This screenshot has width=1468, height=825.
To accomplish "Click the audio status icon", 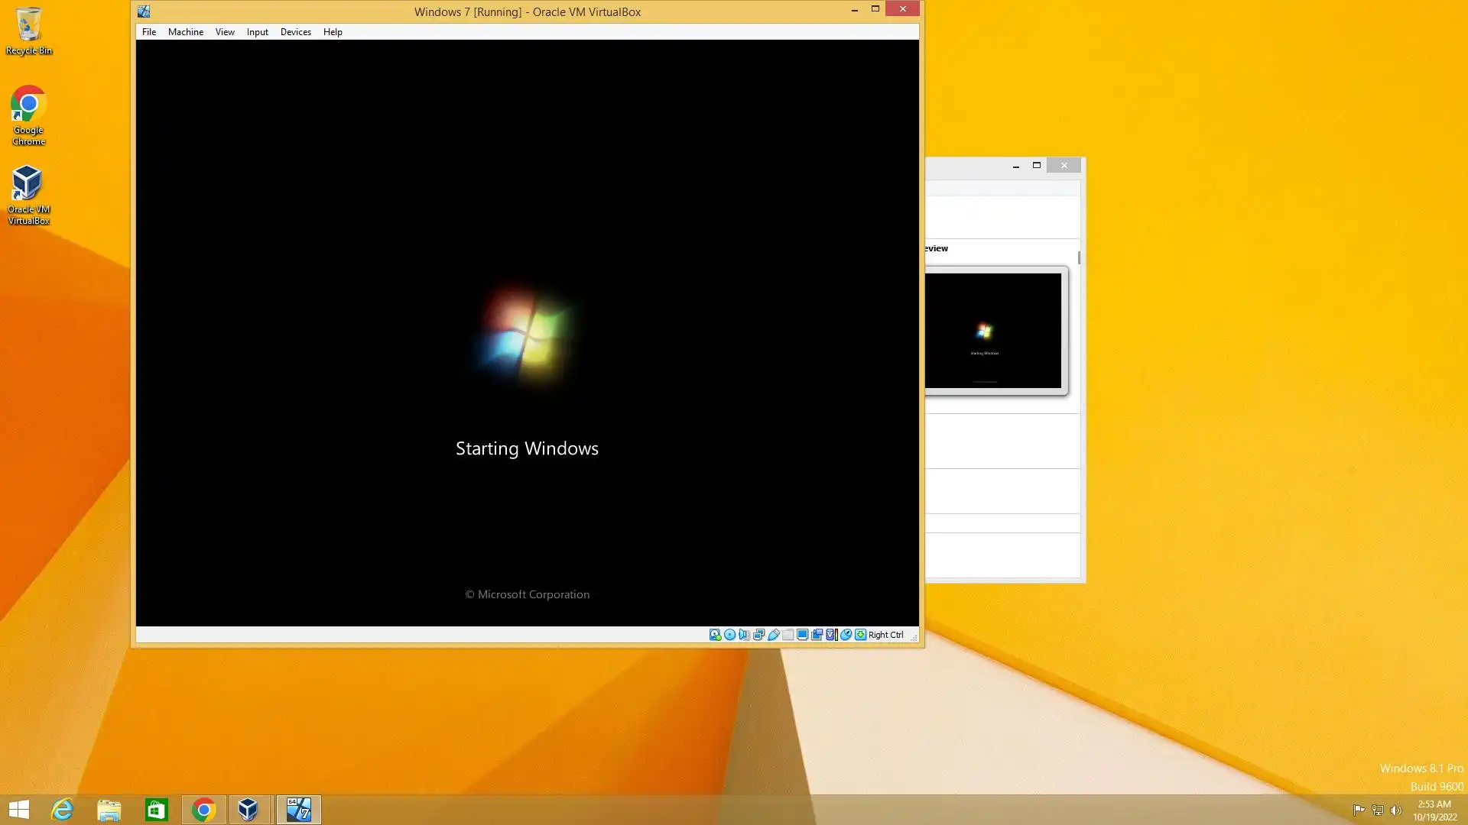I will (x=744, y=635).
